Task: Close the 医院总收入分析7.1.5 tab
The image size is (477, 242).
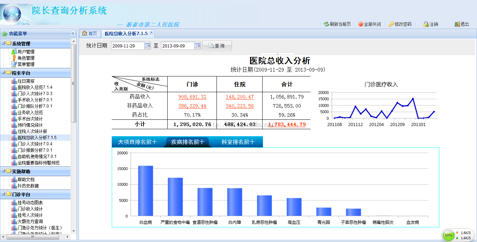Action: [151, 32]
